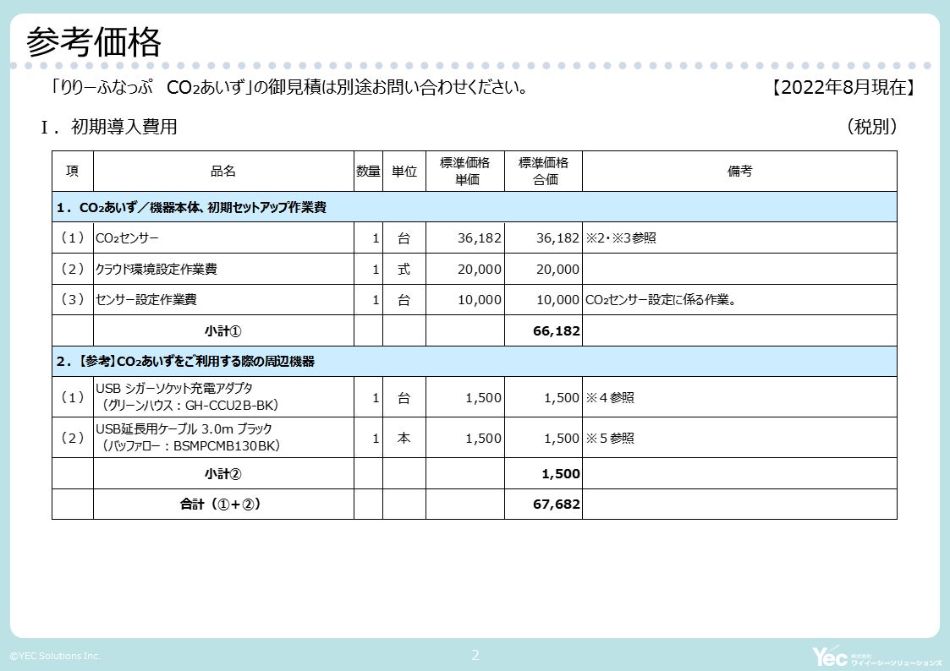Click the (税別) note
Screen dimensions: 950x671
click(871, 127)
